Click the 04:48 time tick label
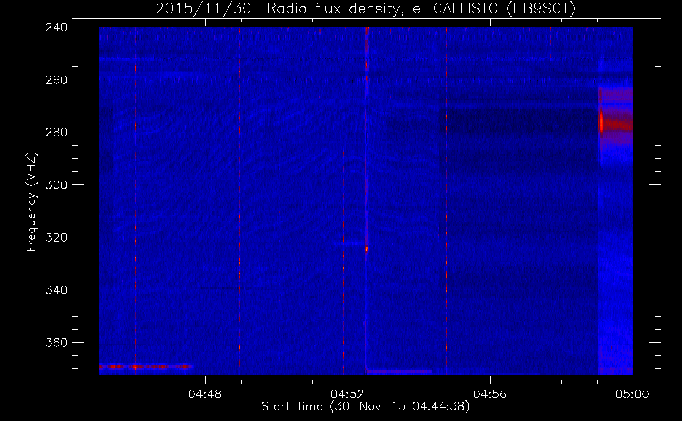The height and width of the screenshot is (421, 682). tap(205, 394)
